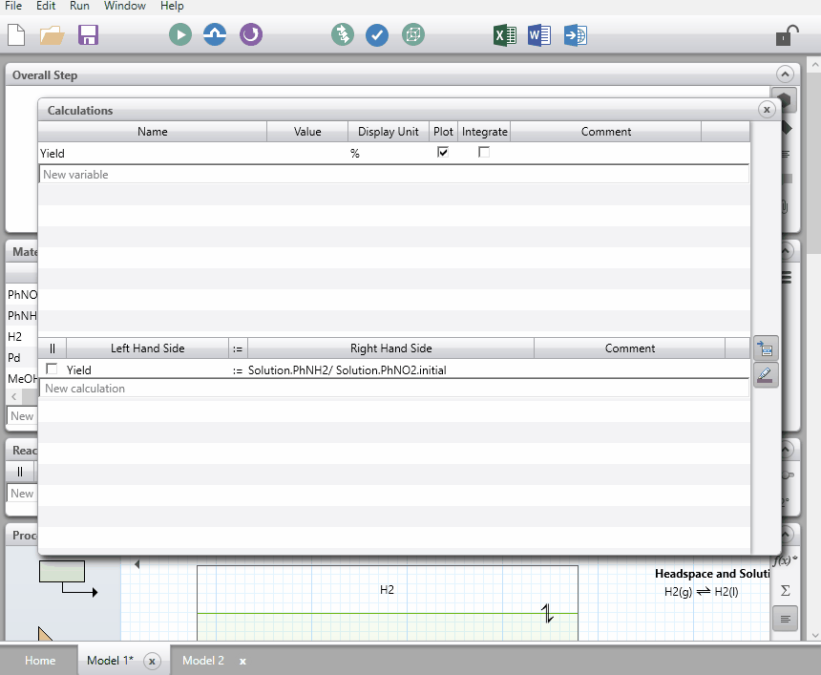Click the edit pencil icon beside calculations
This screenshot has height=675, width=821.
pos(766,375)
